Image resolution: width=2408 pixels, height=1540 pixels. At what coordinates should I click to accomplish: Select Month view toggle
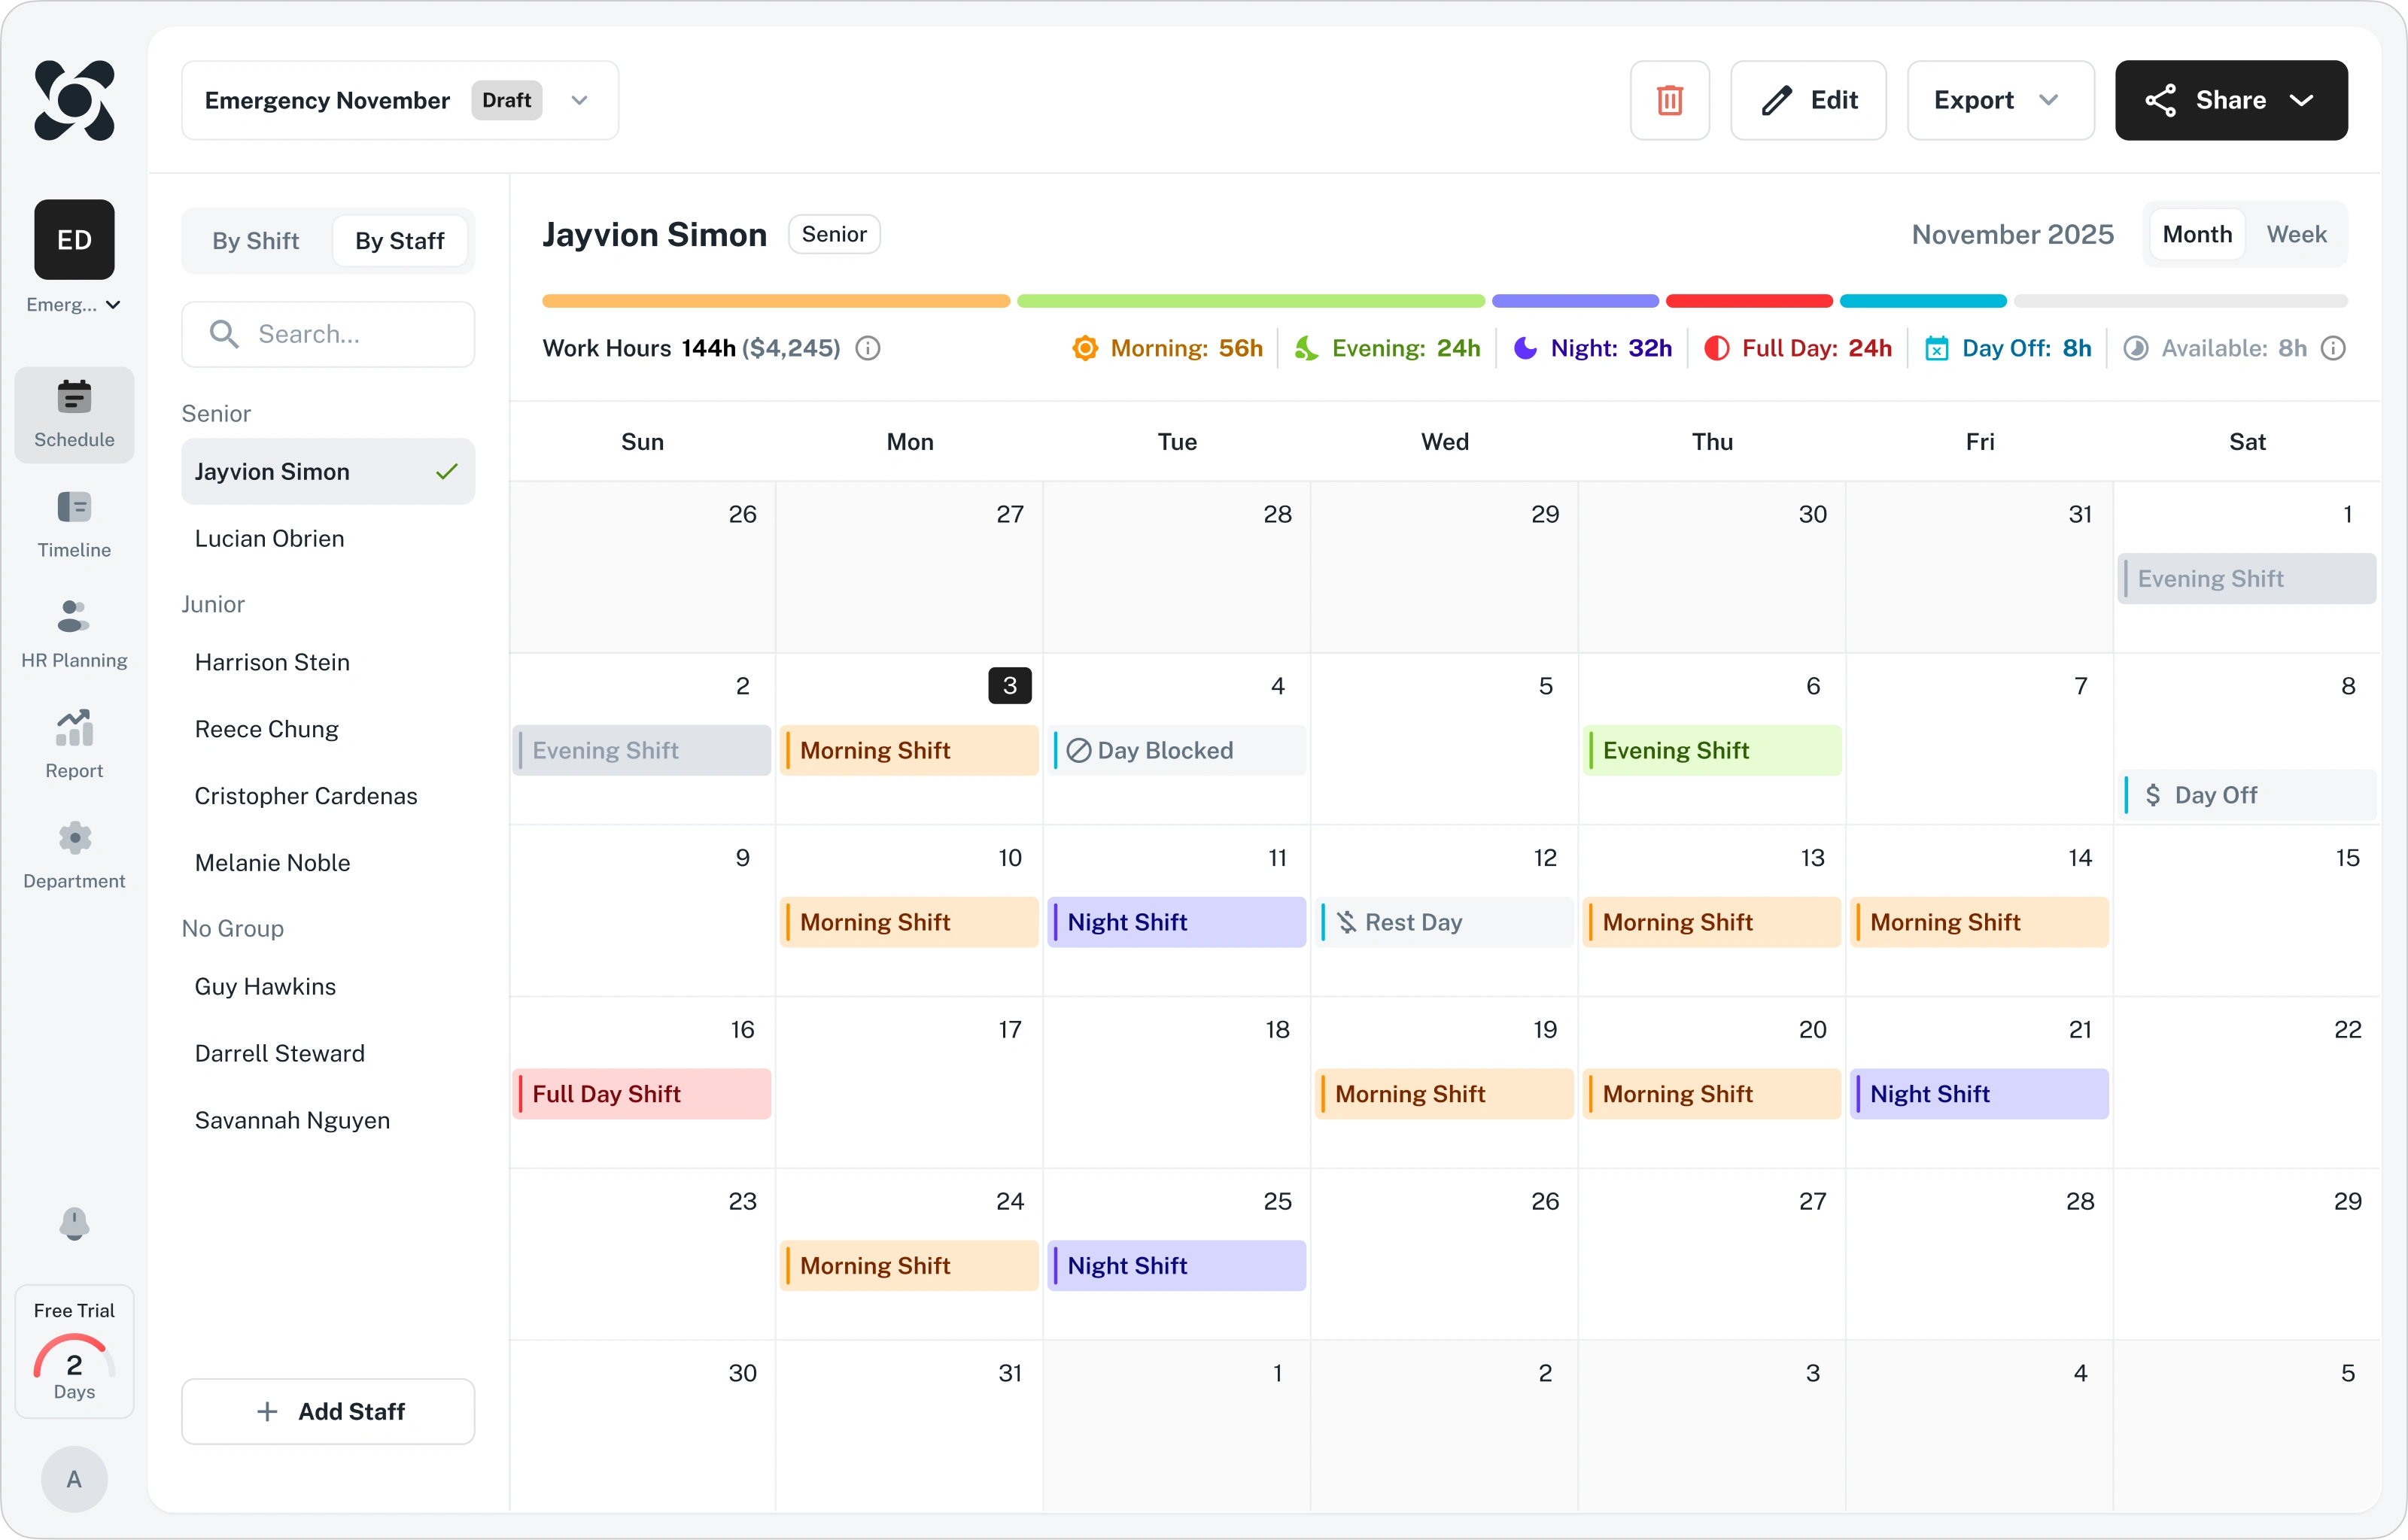tap(2196, 234)
